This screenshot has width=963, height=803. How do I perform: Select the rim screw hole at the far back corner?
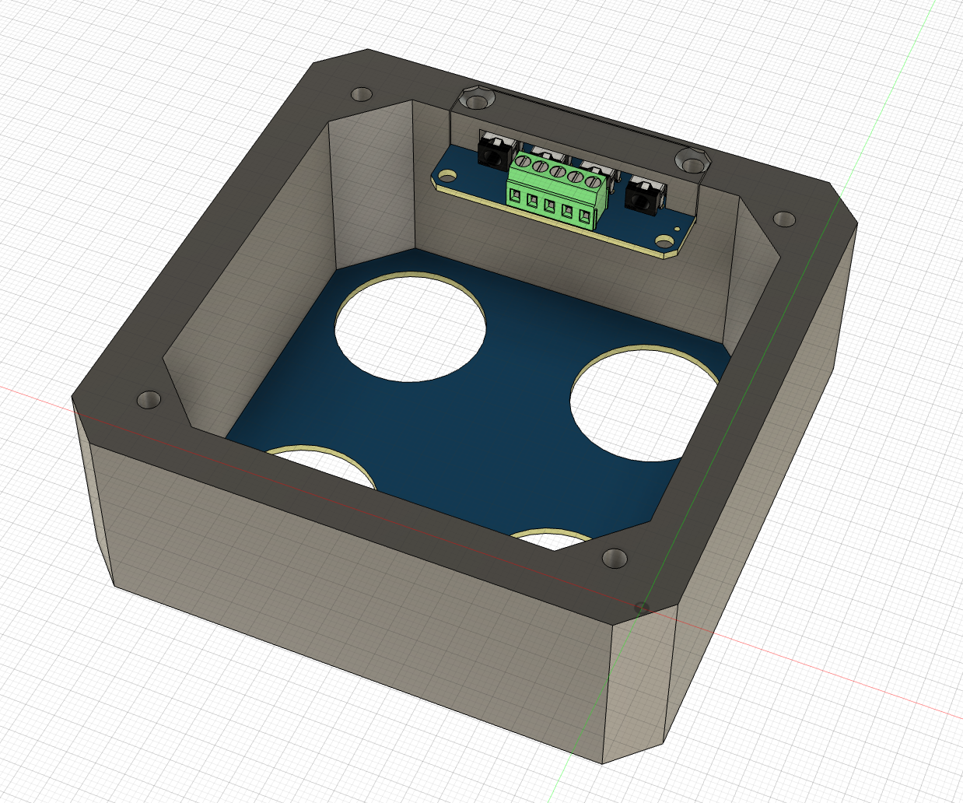pos(362,95)
